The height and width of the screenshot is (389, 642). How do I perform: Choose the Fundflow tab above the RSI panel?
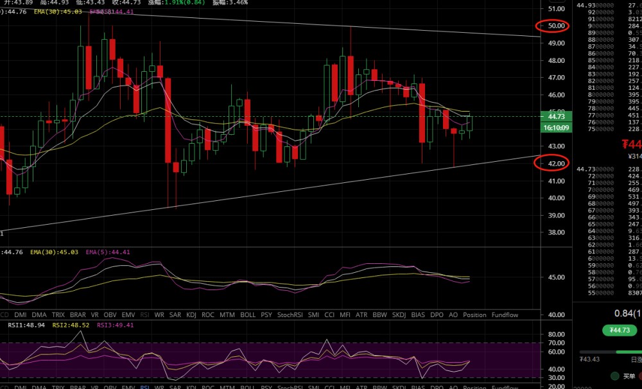[x=505, y=315]
